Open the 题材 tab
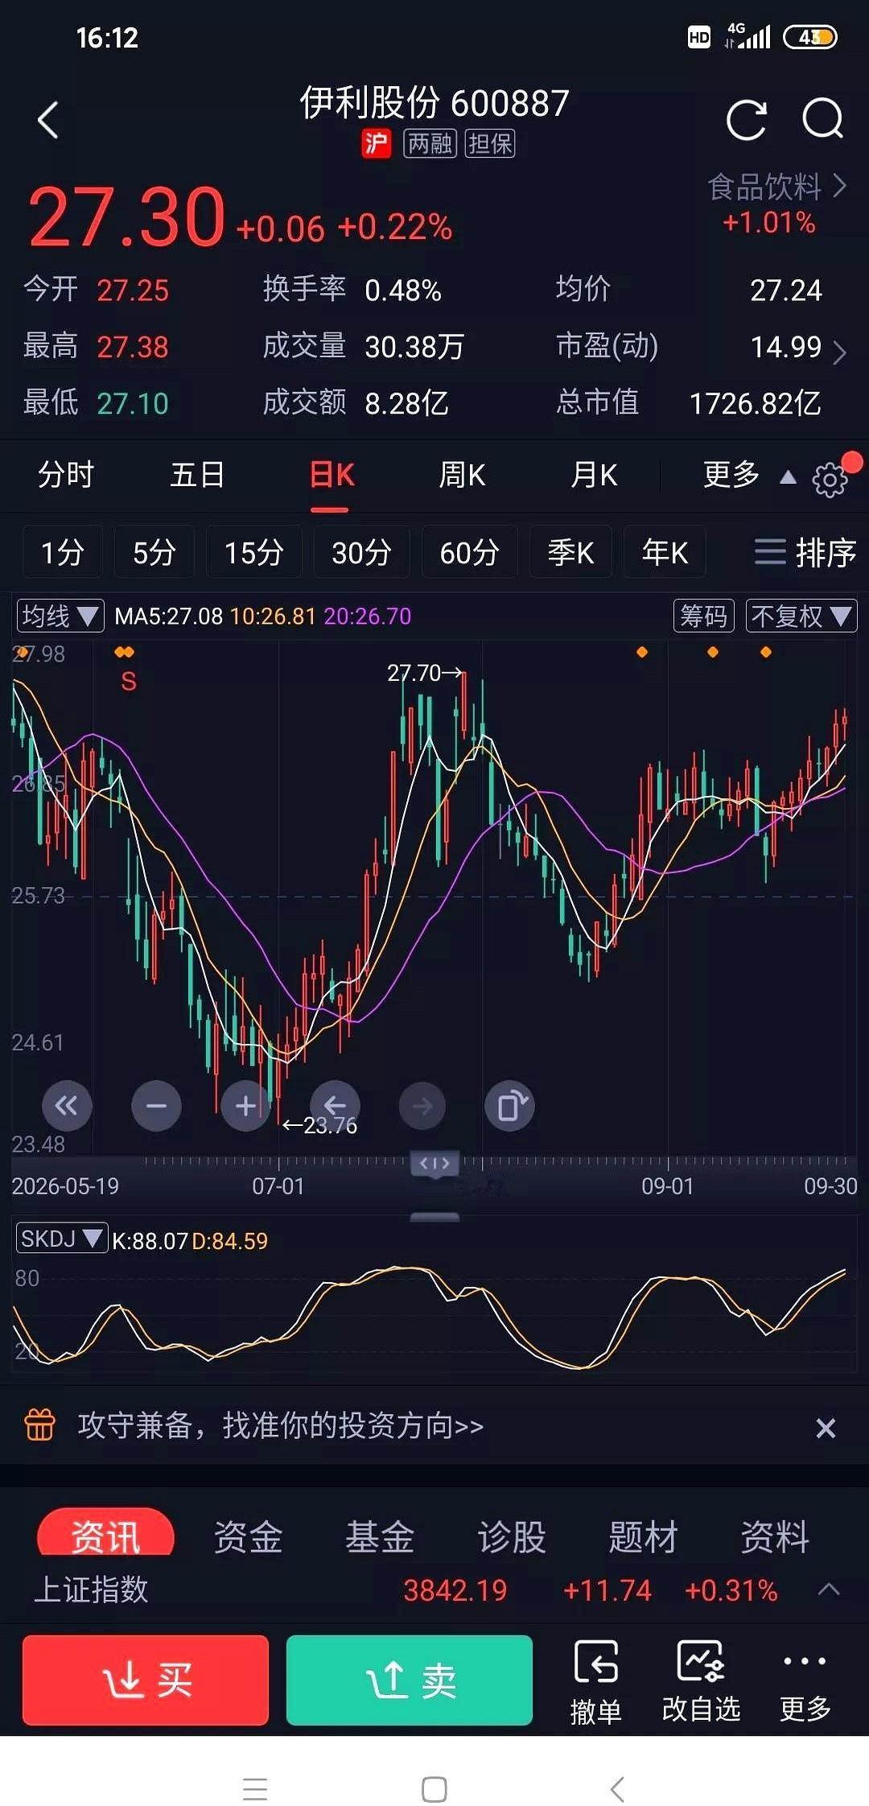This screenshot has width=869, height=1806. 643,1536
